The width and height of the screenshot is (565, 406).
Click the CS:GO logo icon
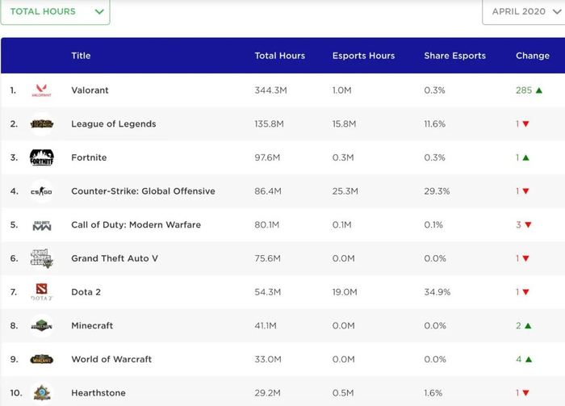(x=41, y=191)
